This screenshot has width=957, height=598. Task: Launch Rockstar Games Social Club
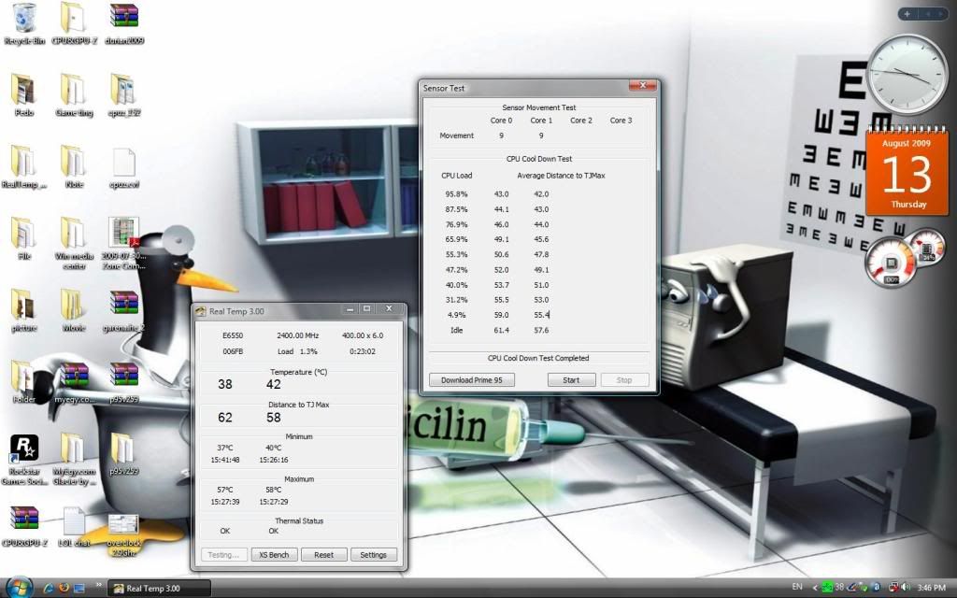pyautogui.click(x=23, y=448)
